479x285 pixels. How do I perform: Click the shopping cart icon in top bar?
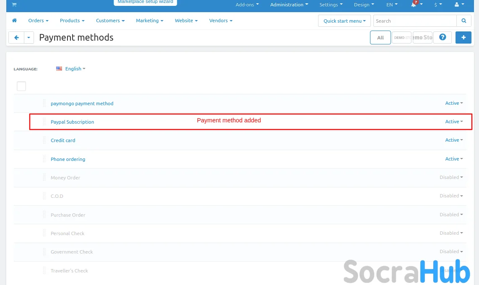pos(14,5)
